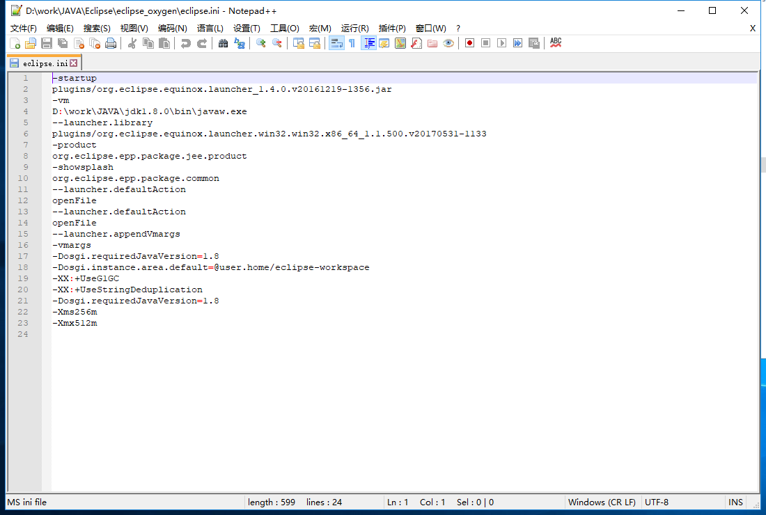This screenshot has width=766, height=515.
Task: Click INS mode in status bar
Action: pos(736,502)
